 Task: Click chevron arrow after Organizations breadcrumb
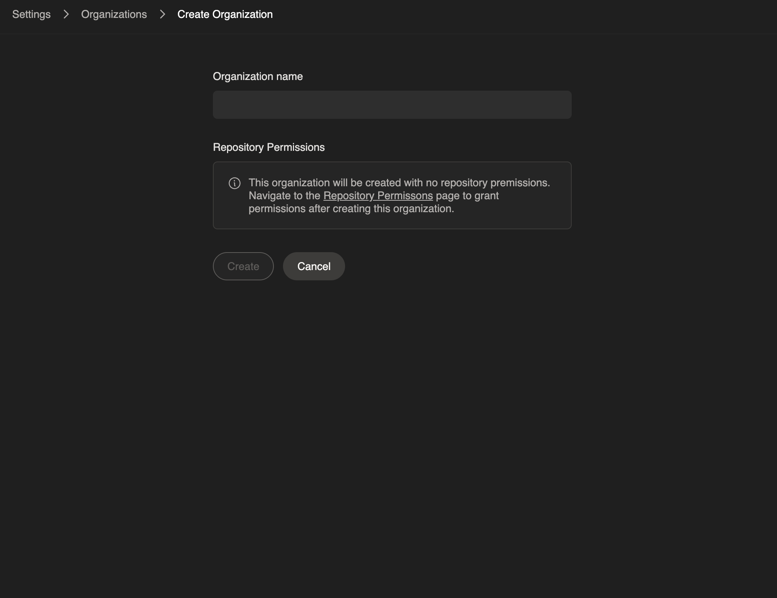click(x=163, y=14)
